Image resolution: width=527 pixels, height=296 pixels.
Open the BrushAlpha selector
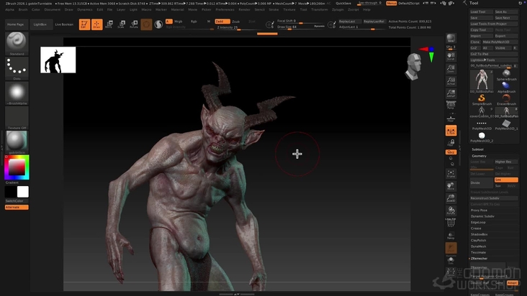(x=17, y=93)
